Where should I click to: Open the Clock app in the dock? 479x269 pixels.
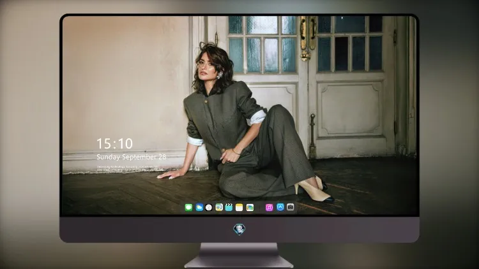209,208
